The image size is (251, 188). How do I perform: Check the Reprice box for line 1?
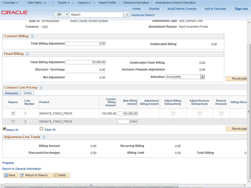point(13,114)
